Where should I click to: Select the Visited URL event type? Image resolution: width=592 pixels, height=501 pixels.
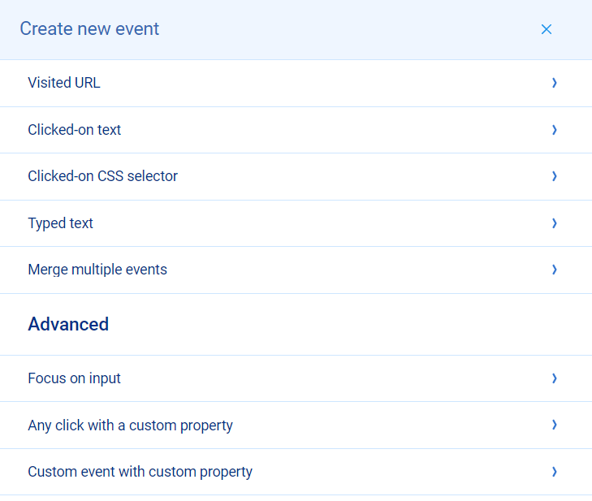[64, 83]
